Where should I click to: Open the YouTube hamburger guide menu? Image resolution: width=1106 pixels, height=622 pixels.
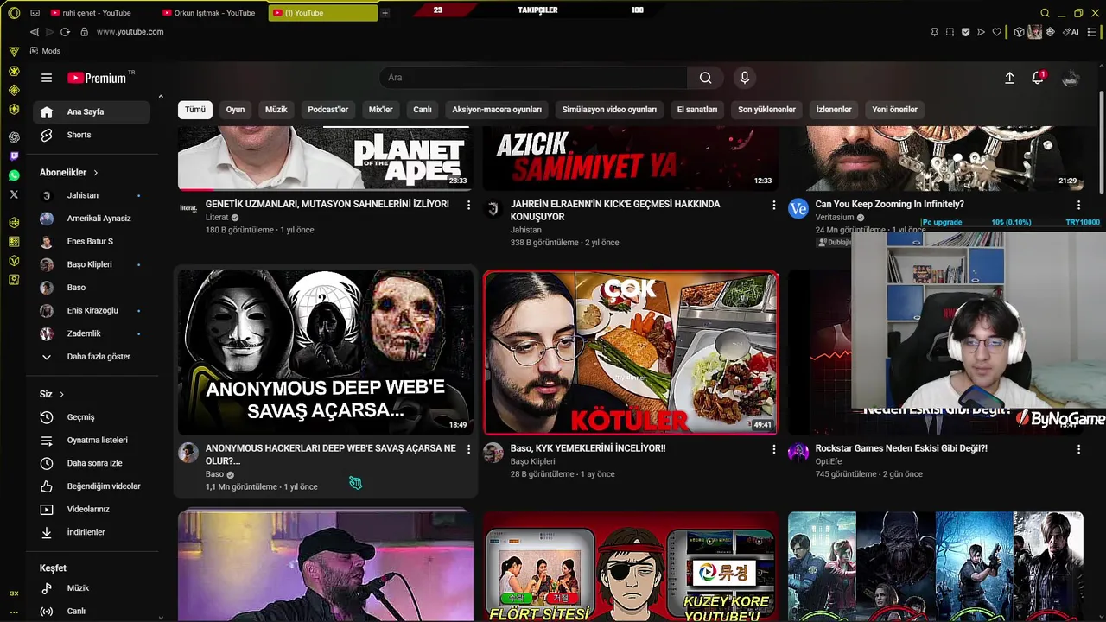pos(47,78)
